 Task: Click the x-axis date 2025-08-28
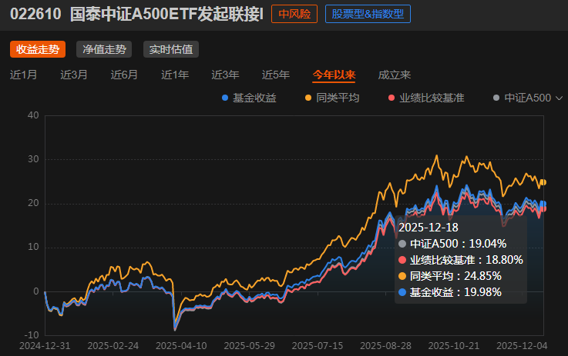pos(386,346)
